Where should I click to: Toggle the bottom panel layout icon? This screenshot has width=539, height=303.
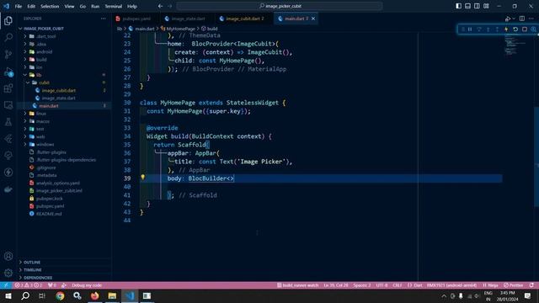(x=468, y=6)
